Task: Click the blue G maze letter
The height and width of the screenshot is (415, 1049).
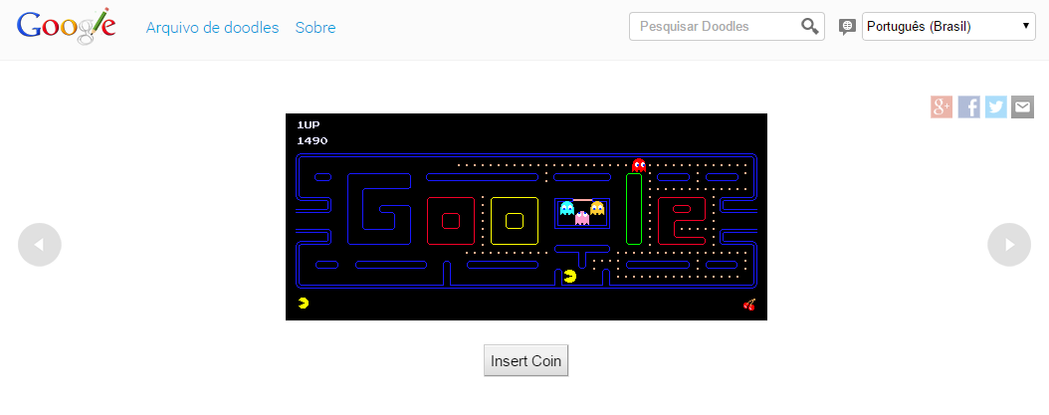Action: pyautogui.click(x=378, y=209)
